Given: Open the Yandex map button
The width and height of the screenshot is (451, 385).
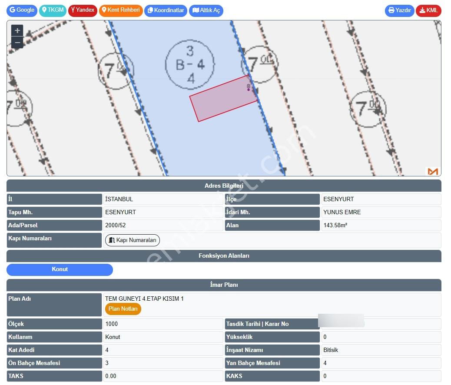Looking at the screenshot, I should 83,11.
